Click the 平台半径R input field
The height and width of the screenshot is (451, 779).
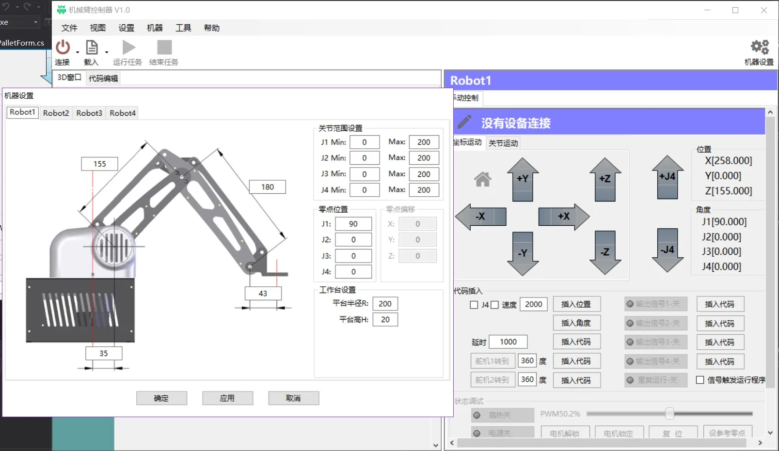tap(385, 304)
